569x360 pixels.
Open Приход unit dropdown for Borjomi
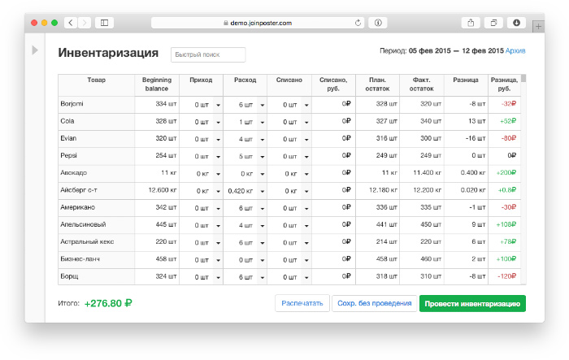point(218,104)
